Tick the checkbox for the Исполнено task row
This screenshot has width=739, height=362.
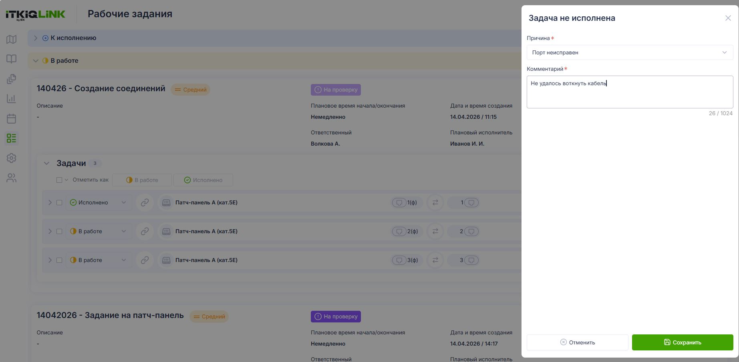(x=59, y=202)
